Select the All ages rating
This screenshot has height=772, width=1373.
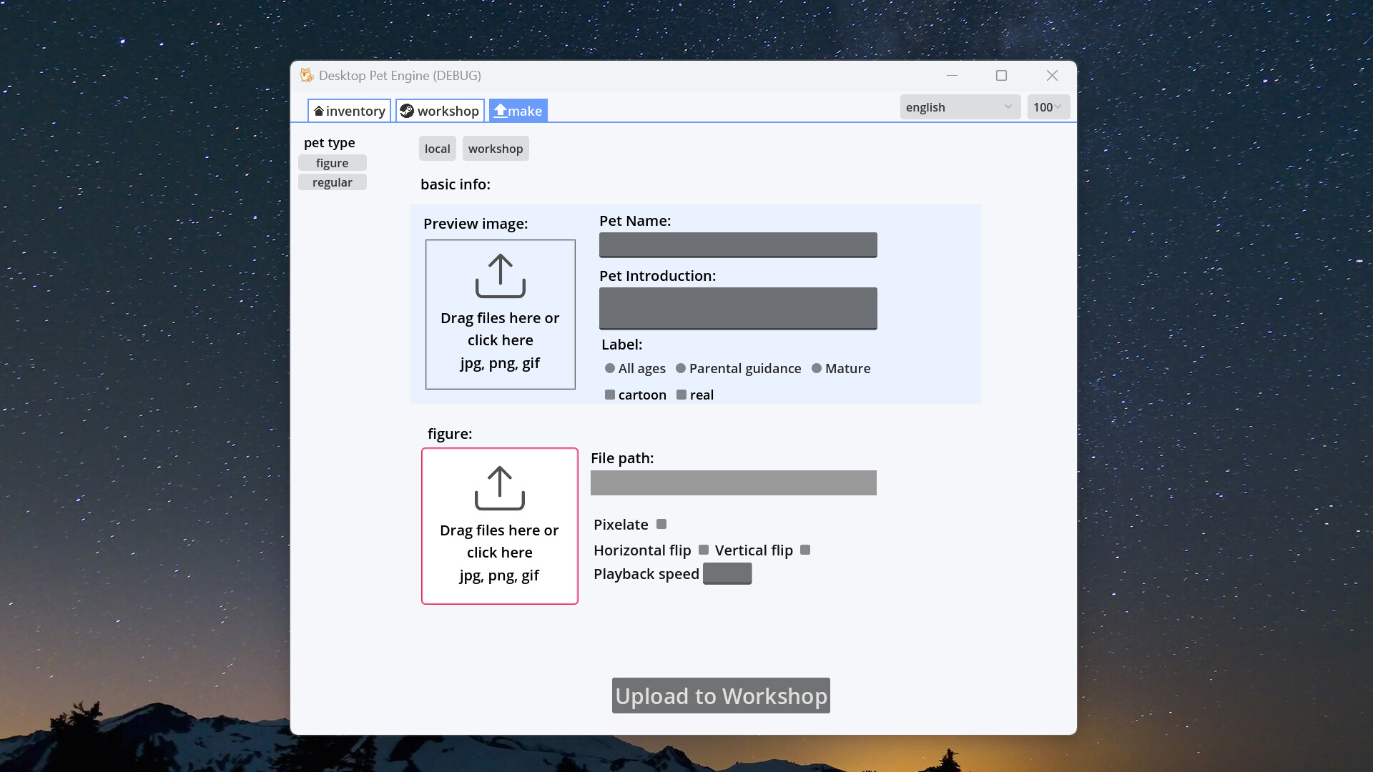pyautogui.click(x=609, y=368)
